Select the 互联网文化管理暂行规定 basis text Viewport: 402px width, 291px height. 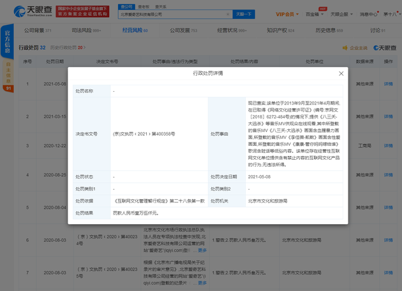point(159,201)
